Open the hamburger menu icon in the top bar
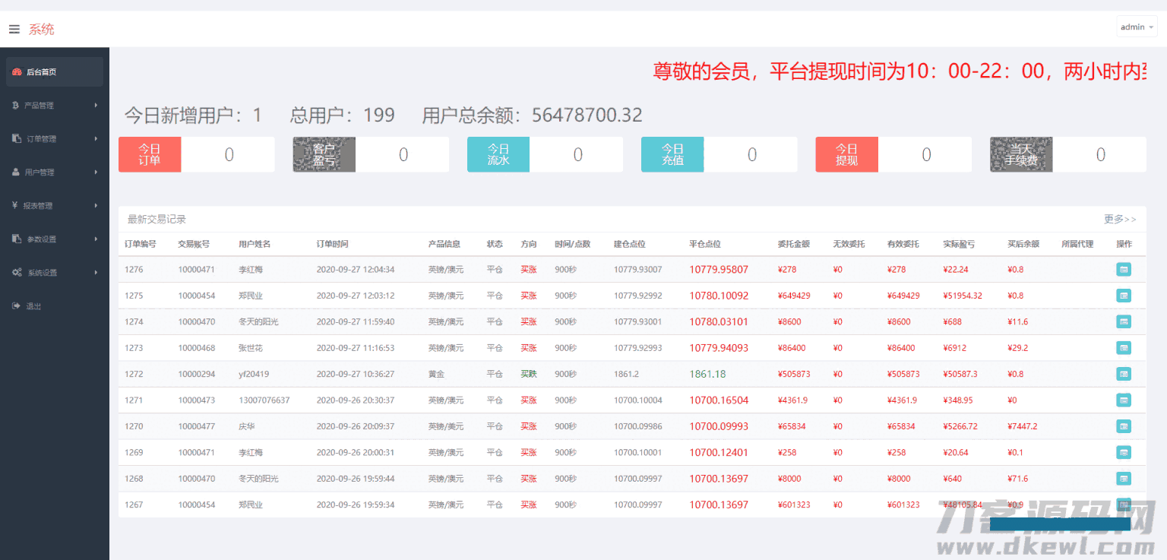Image resolution: width=1167 pixels, height=560 pixels. [14, 29]
